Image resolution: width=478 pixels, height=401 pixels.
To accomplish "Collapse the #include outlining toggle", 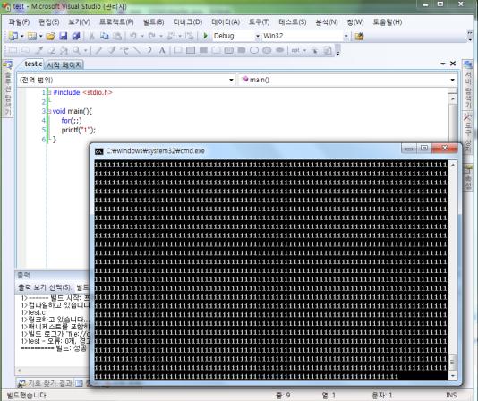I will point(50,93).
